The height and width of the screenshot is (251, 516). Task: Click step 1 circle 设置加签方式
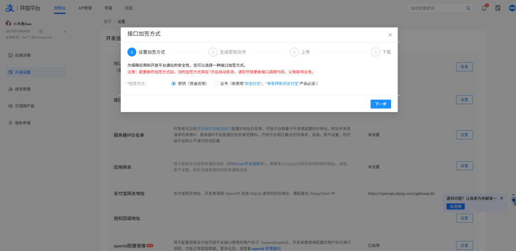coord(132,52)
